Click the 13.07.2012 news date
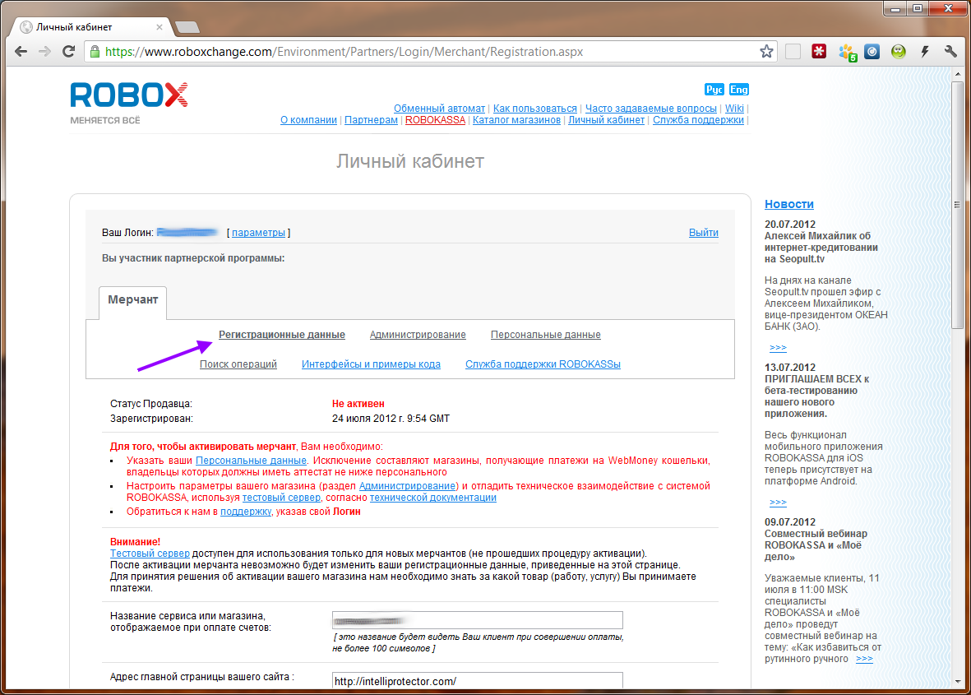This screenshot has height=695, width=971. pos(789,368)
